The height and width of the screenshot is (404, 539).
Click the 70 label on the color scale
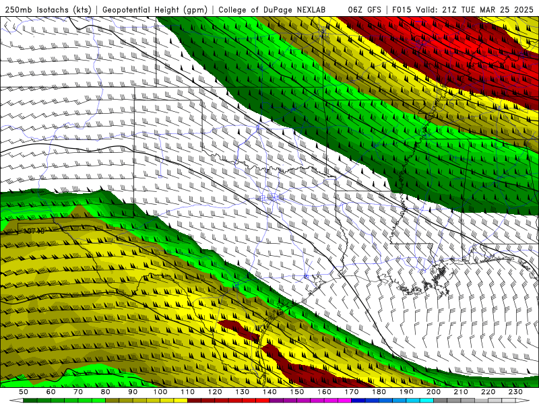pos(78,392)
